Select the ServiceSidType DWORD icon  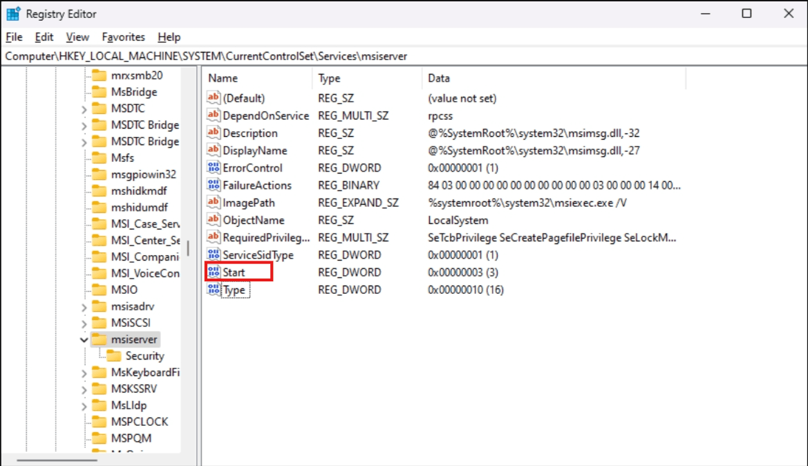214,254
